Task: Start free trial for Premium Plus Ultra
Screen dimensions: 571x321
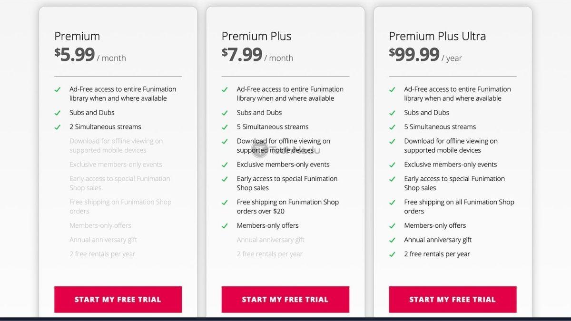Action: pyautogui.click(x=453, y=299)
